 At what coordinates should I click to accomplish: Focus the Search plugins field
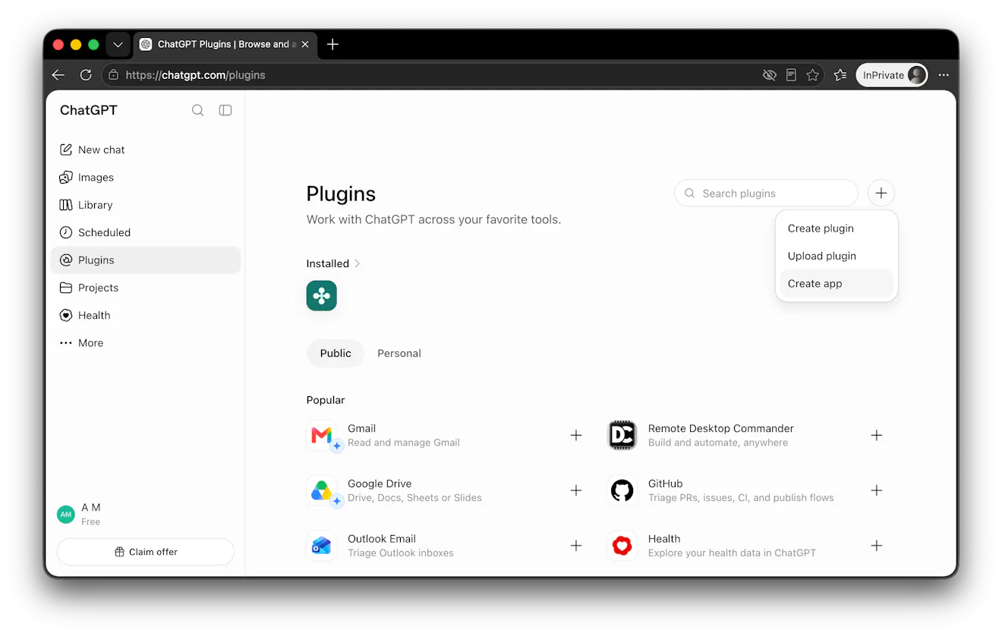pyautogui.click(x=766, y=194)
